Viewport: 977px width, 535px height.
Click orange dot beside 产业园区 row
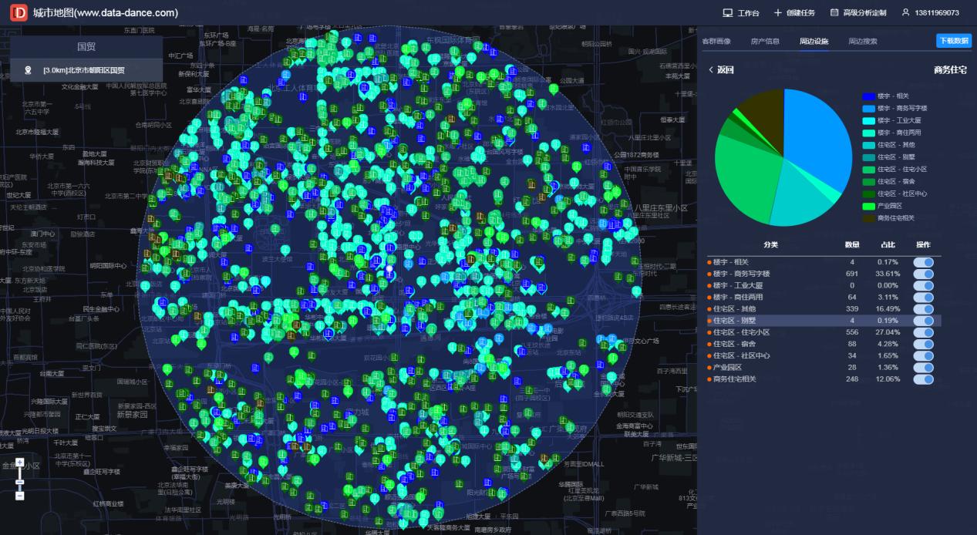pyautogui.click(x=709, y=367)
